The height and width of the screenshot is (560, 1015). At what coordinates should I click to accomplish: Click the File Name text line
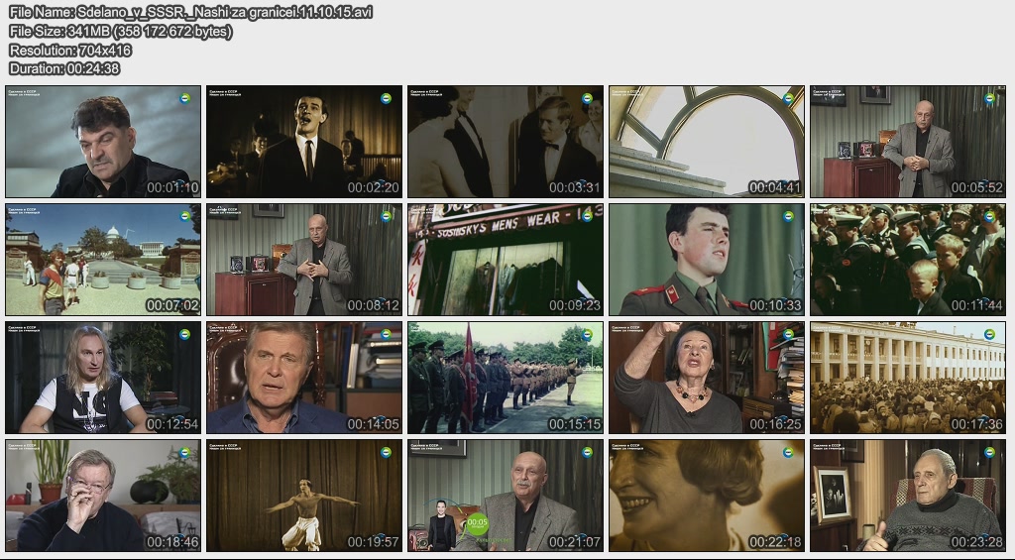[x=191, y=12]
